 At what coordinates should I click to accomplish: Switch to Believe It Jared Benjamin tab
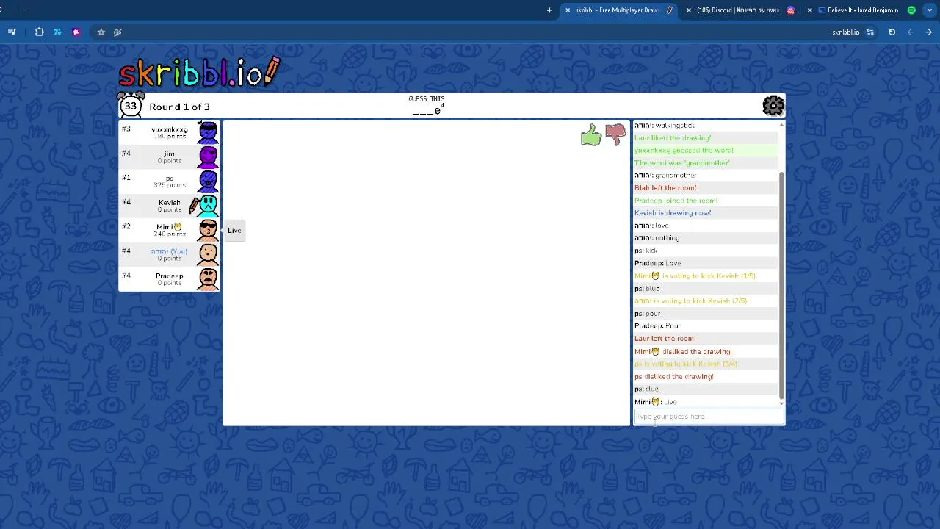point(861,10)
